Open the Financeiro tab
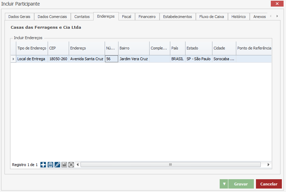 click(147, 17)
